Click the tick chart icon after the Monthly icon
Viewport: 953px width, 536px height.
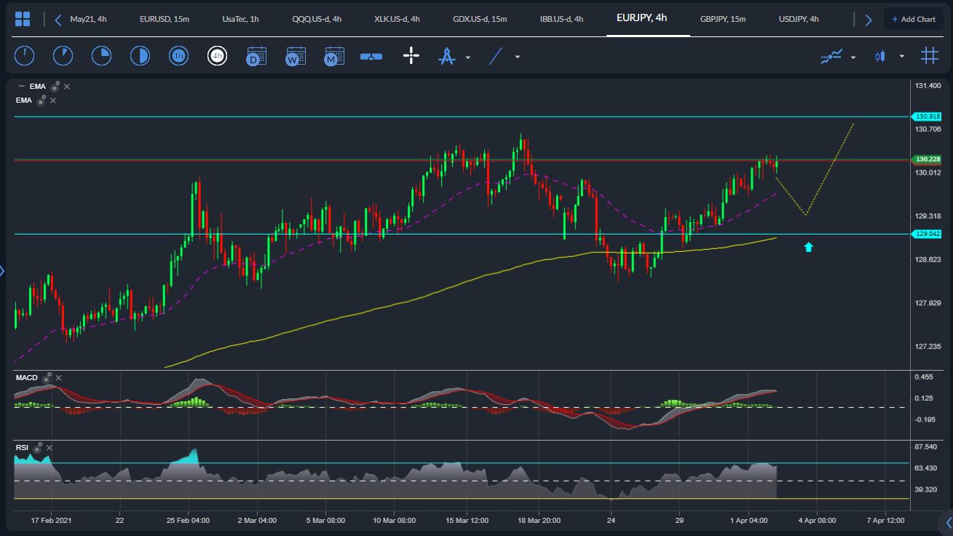tap(371, 55)
